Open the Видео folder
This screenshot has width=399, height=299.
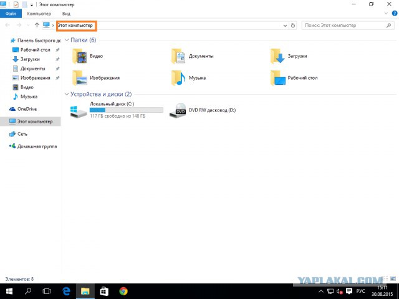click(x=81, y=57)
